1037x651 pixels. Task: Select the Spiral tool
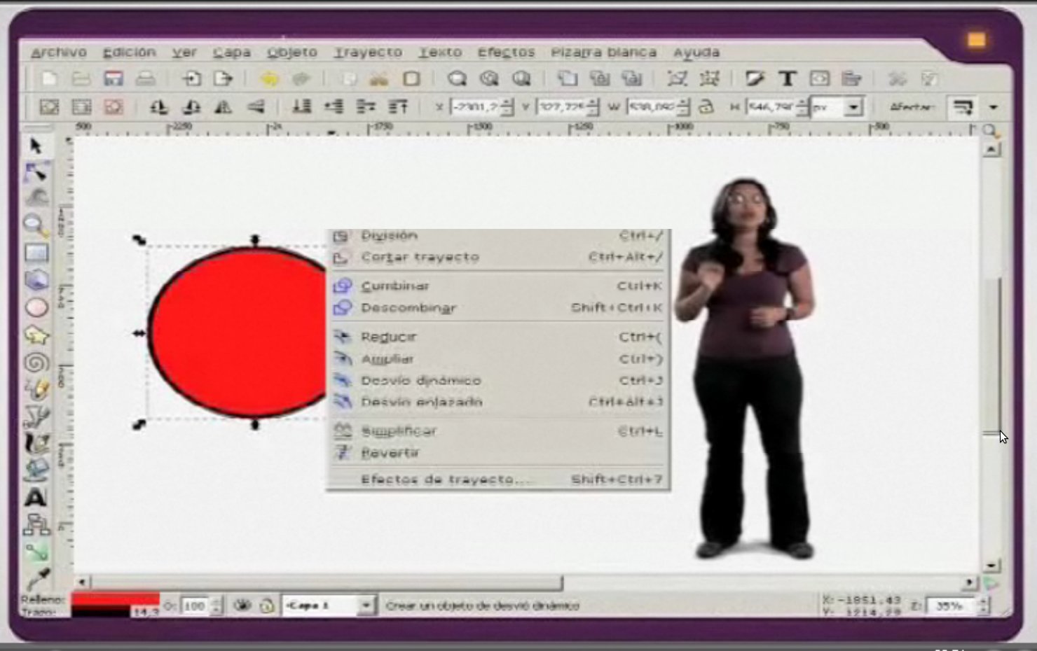(x=36, y=363)
